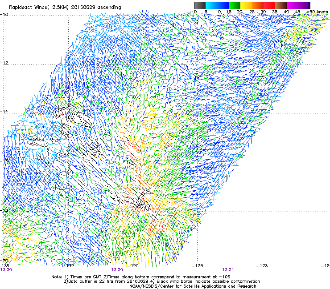The height and width of the screenshot is (289, 330).
Task: Click the '45' legend scale label
Action: coord(297,12)
